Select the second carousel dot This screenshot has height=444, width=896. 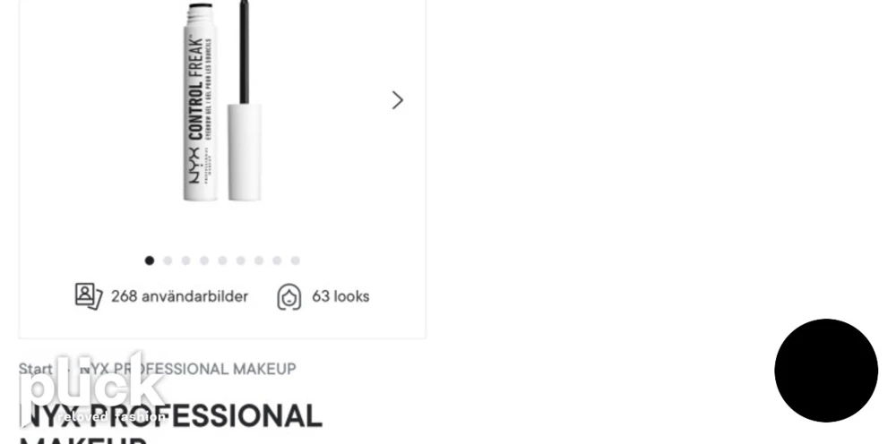(168, 260)
